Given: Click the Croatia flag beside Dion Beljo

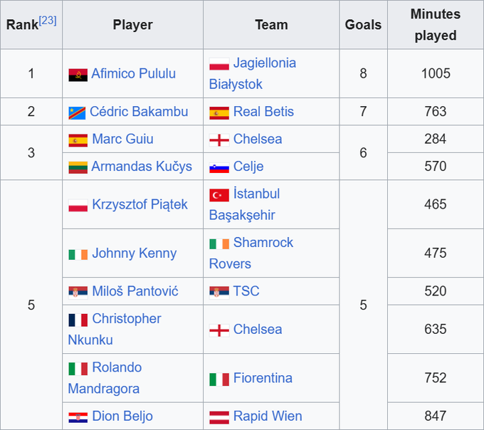Looking at the screenshot, I should [78, 417].
